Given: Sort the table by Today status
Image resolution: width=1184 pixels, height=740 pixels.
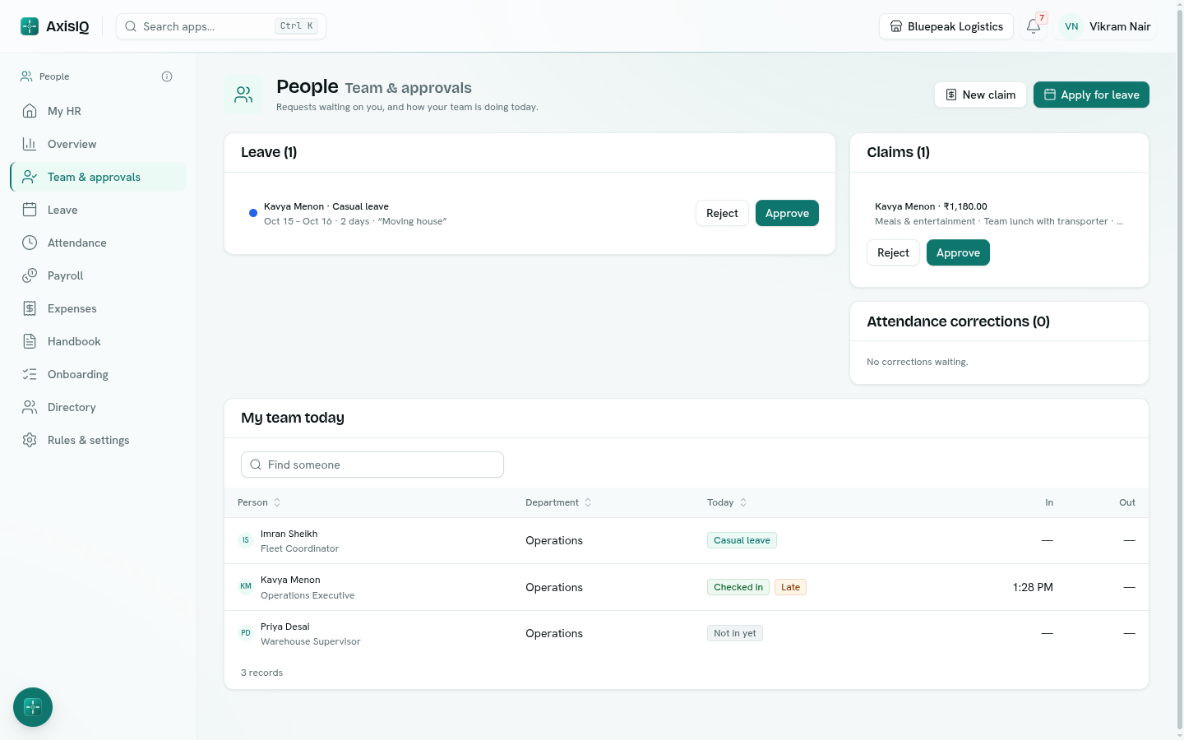Looking at the screenshot, I should click(x=727, y=502).
